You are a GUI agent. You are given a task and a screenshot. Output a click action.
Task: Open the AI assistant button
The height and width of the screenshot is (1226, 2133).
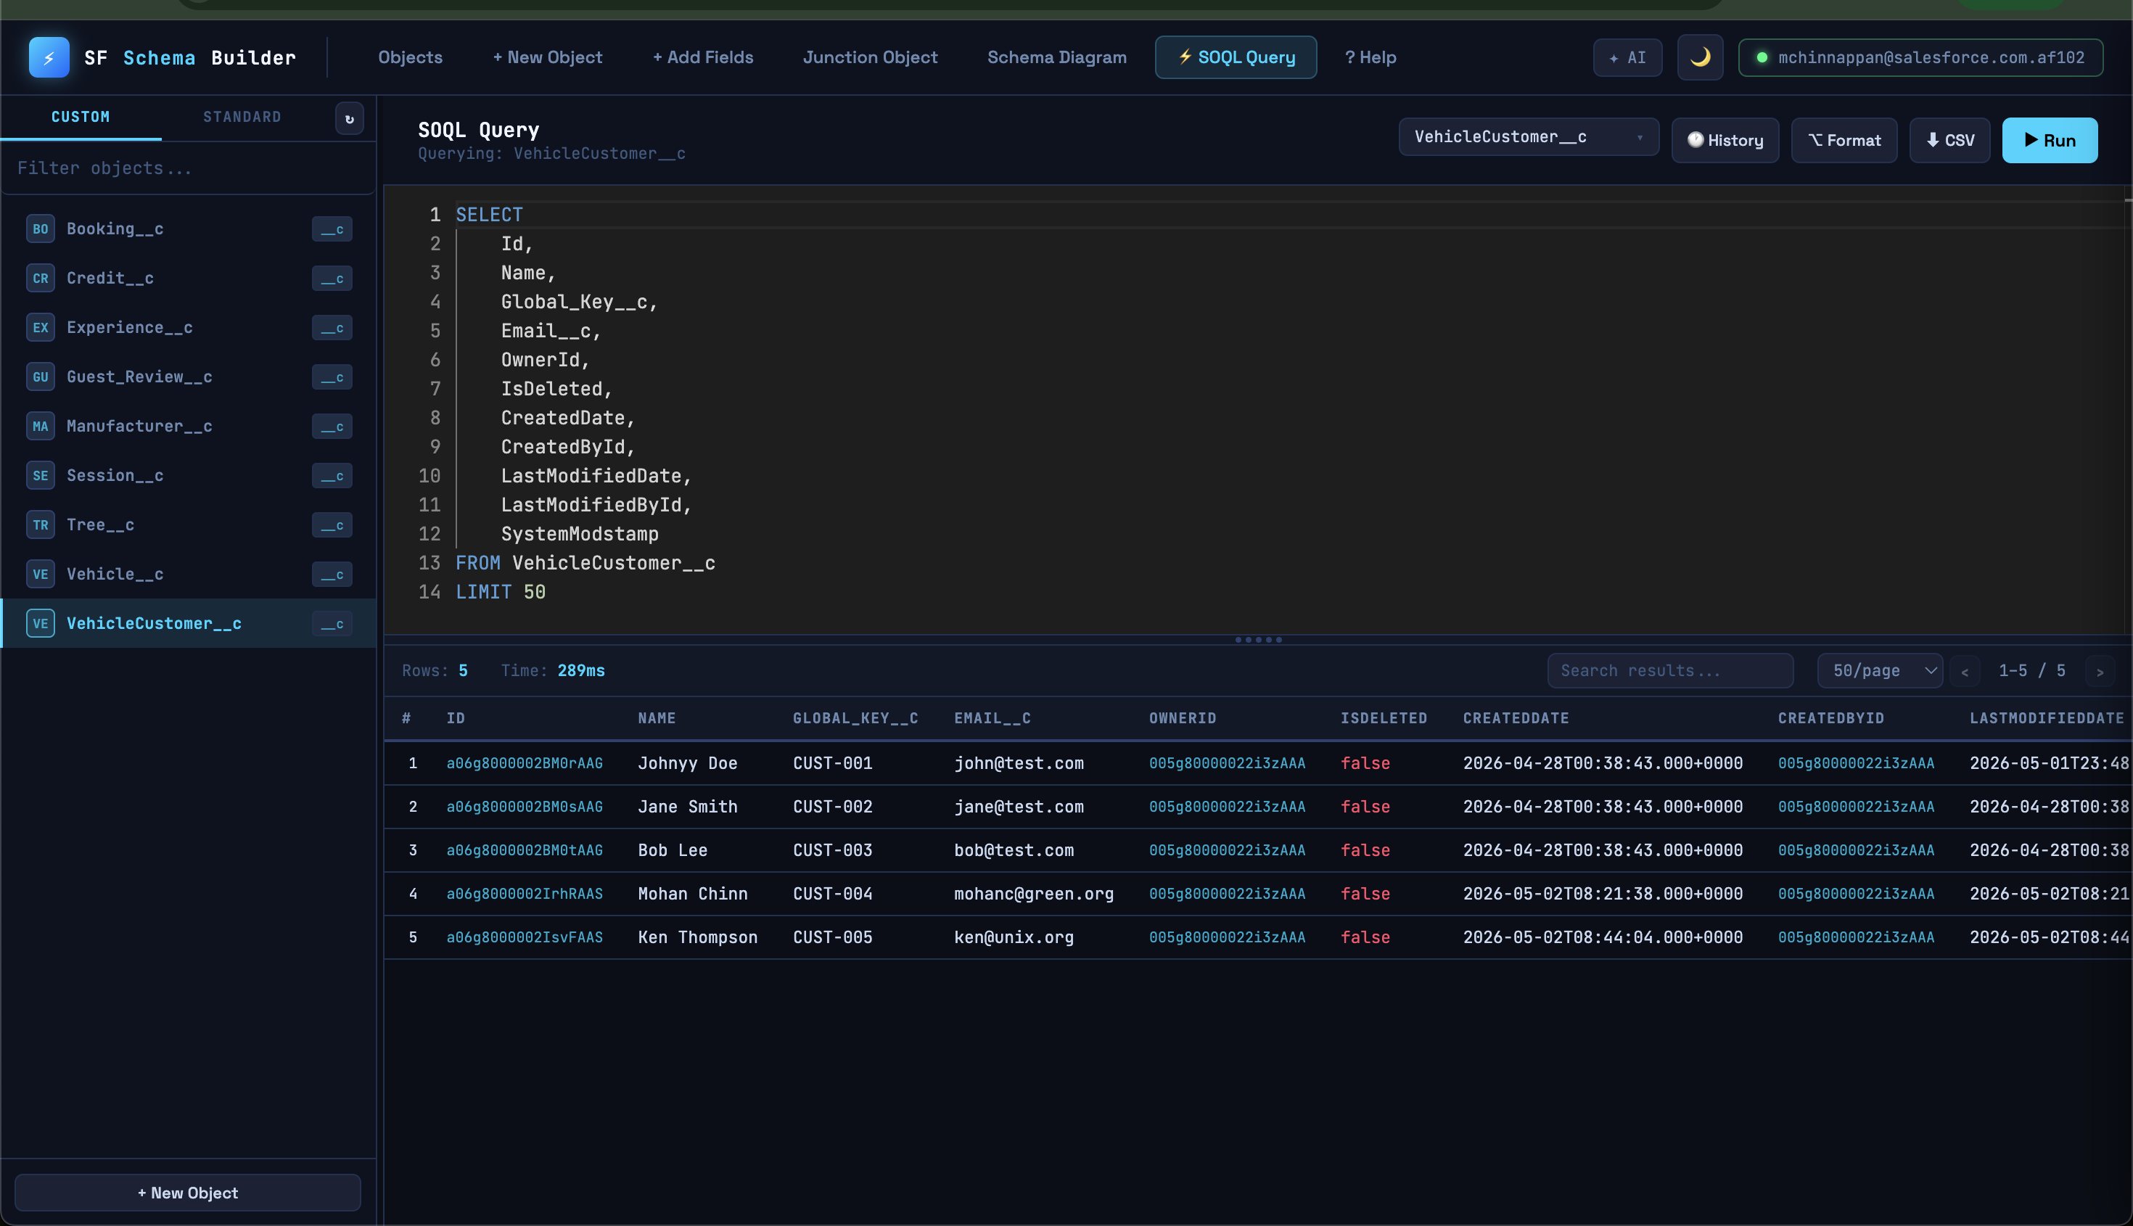click(x=1627, y=58)
